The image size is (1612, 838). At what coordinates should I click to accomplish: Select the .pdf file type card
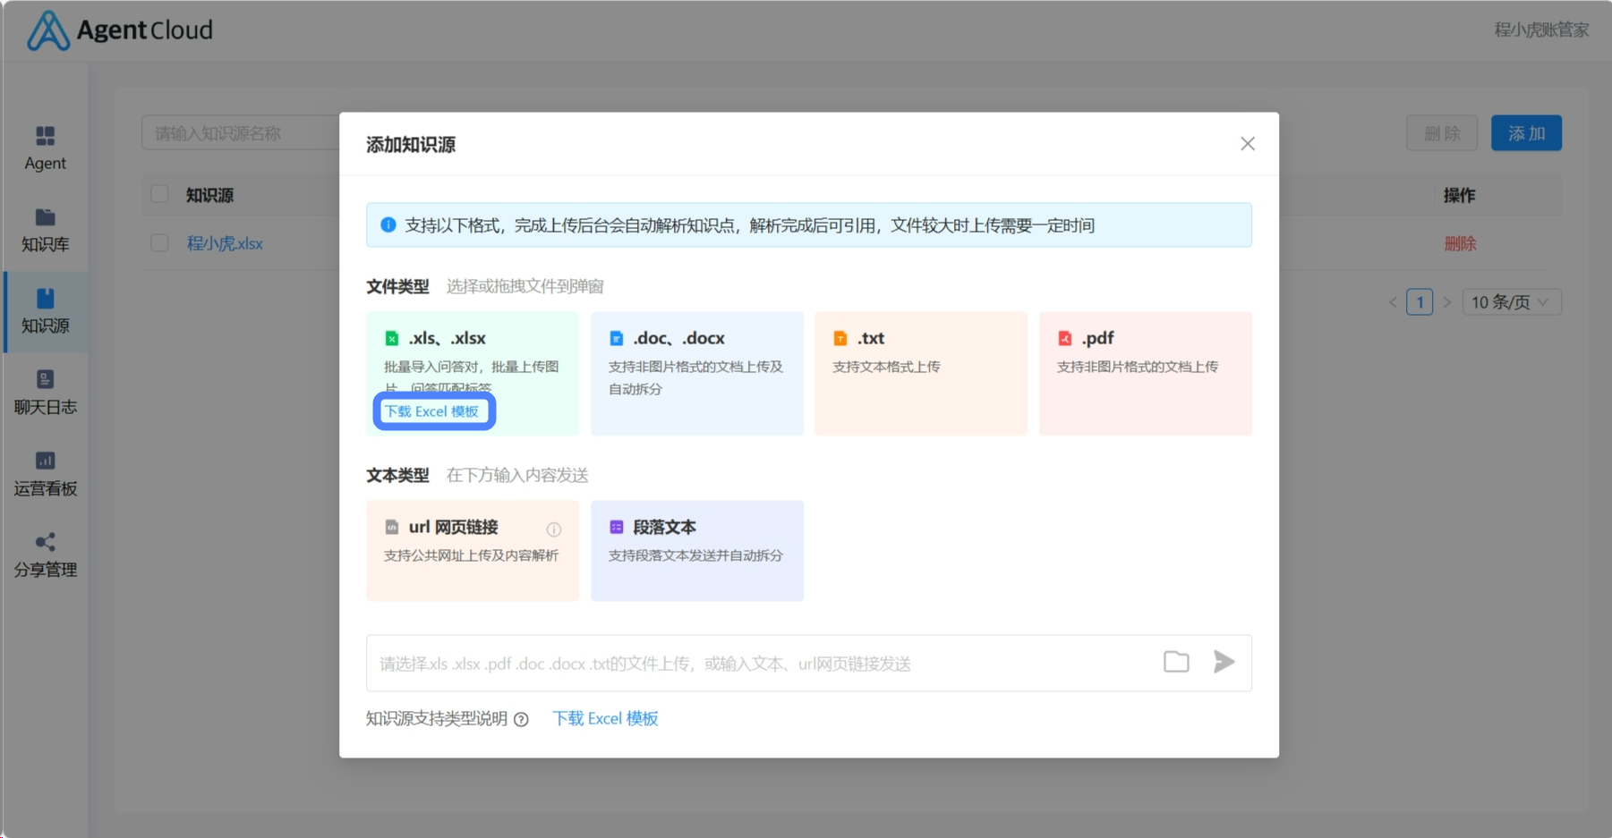[x=1145, y=374]
